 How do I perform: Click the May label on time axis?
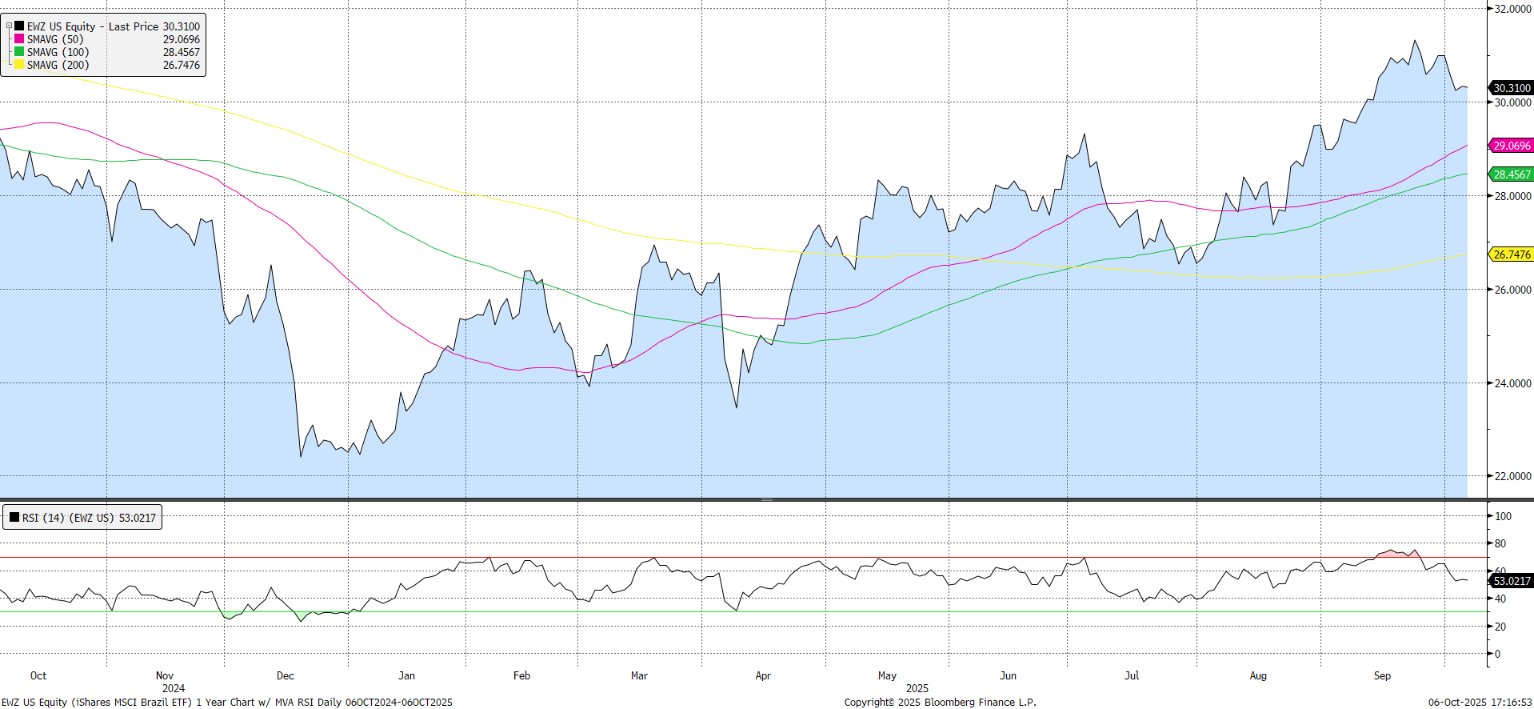(x=887, y=675)
